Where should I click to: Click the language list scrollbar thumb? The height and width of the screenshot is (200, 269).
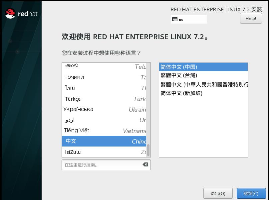(148, 150)
